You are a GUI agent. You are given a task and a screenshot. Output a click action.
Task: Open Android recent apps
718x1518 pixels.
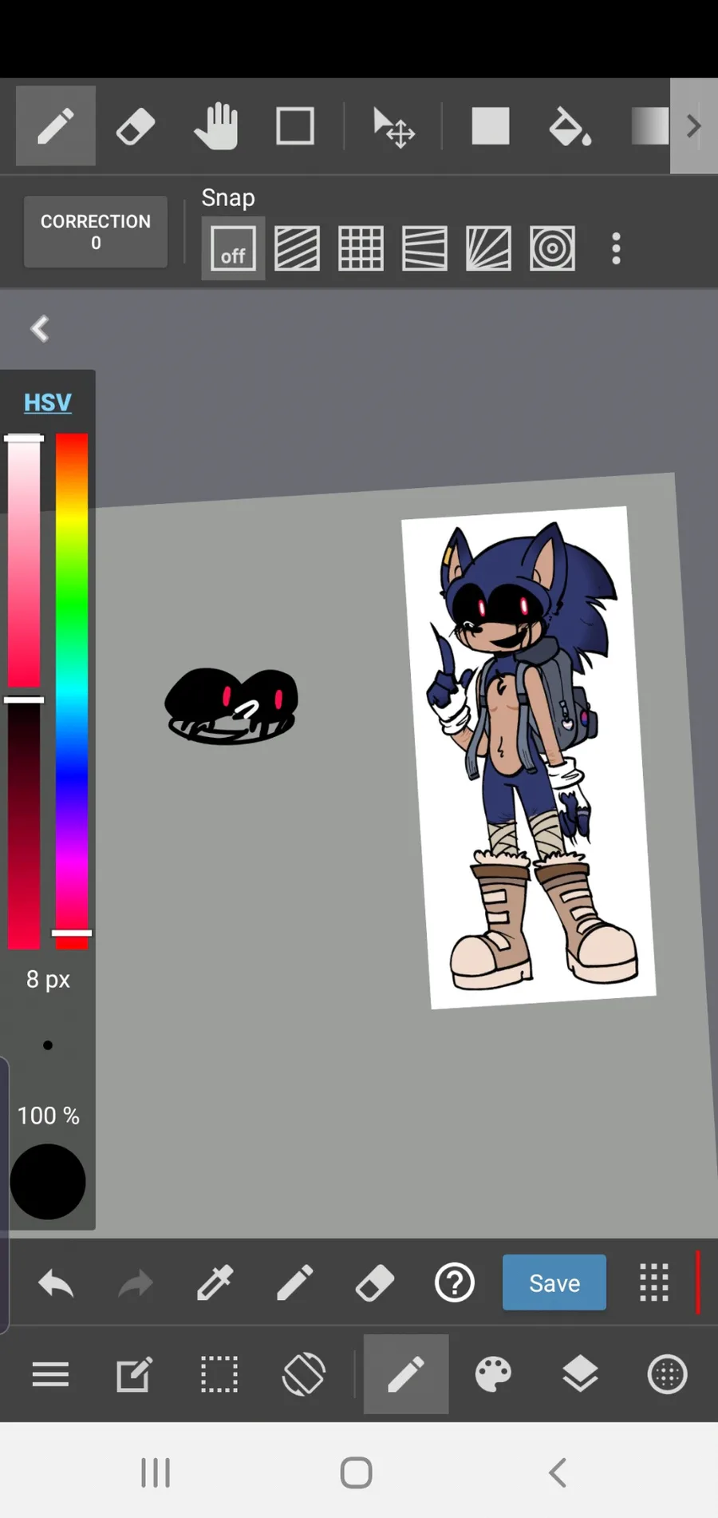tap(156, 1472)
